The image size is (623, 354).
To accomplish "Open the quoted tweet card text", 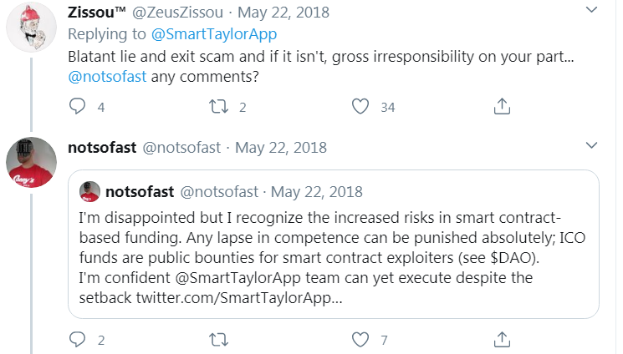I will tap(332, 257).
